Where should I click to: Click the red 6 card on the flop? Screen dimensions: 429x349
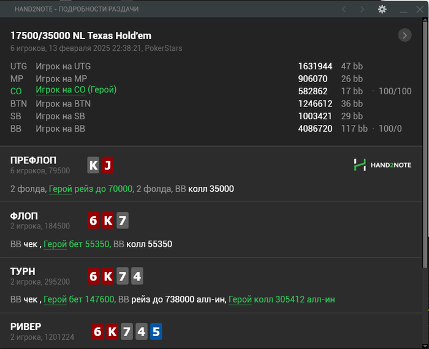click(93, 220)
